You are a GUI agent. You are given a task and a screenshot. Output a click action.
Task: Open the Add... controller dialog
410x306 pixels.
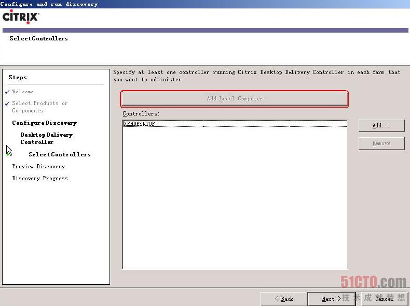tap(381, 126)
